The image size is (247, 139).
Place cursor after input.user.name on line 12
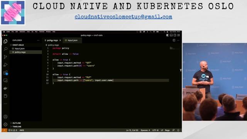[113, 80]
